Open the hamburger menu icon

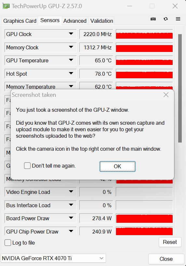(178, 19)
